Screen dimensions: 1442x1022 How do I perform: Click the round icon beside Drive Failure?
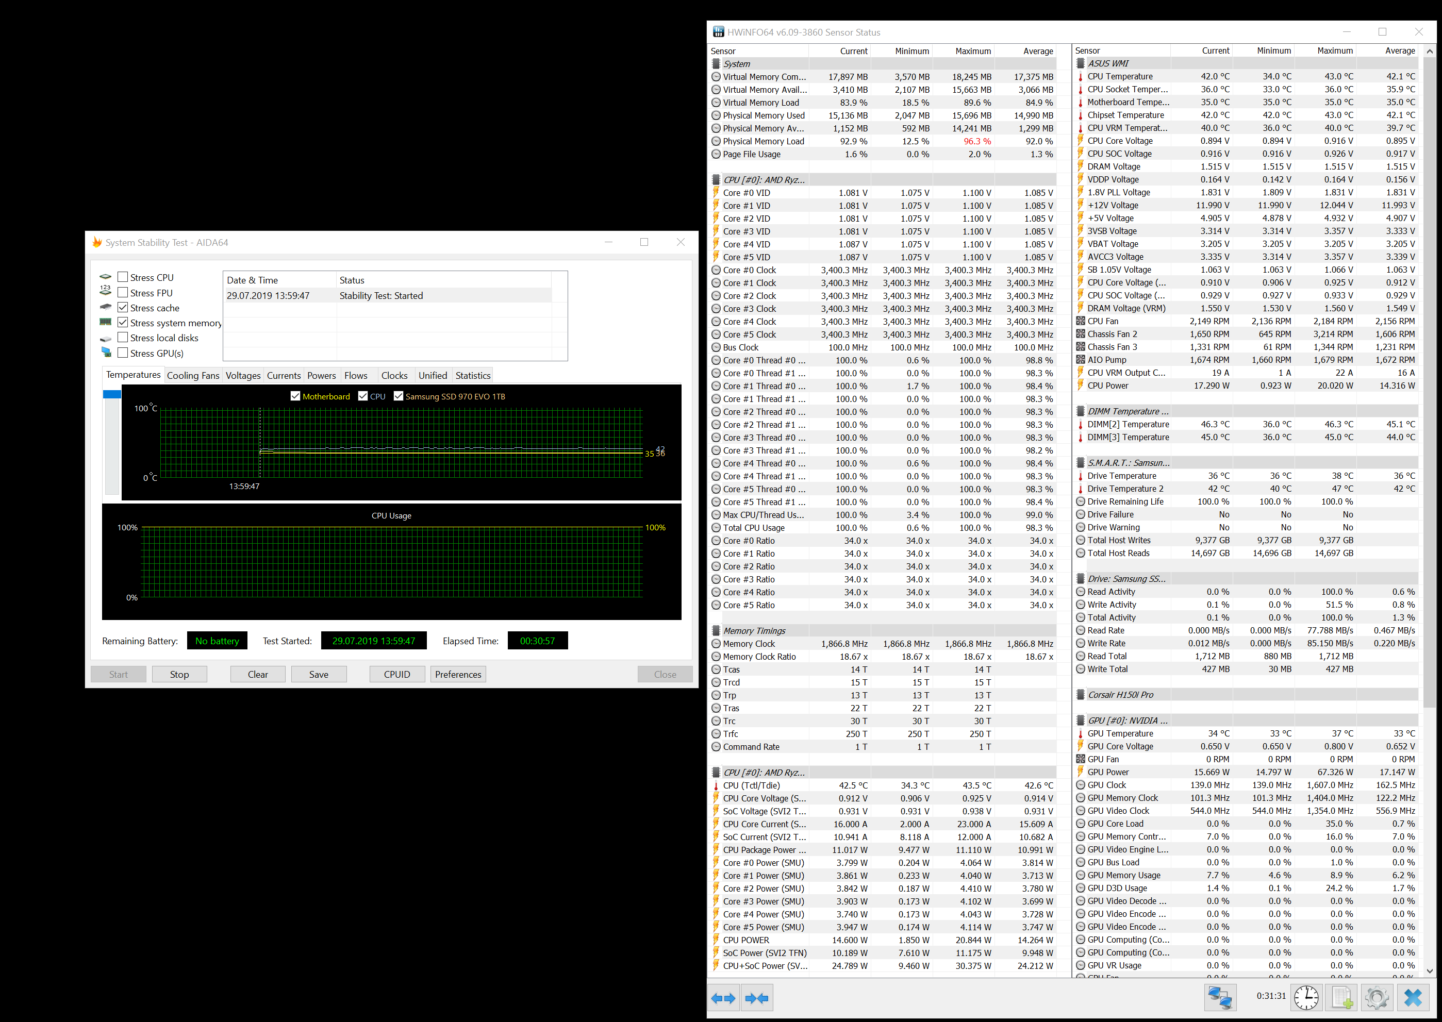click(x=1081, y=515)
